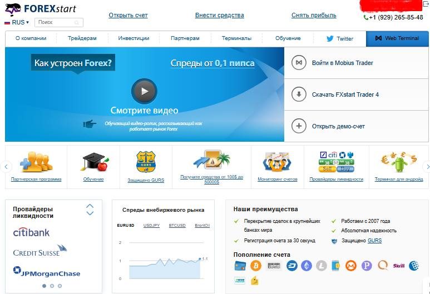Click the graduation cap Обучение icon
430x294 pixels.
(x=95, y=162)
